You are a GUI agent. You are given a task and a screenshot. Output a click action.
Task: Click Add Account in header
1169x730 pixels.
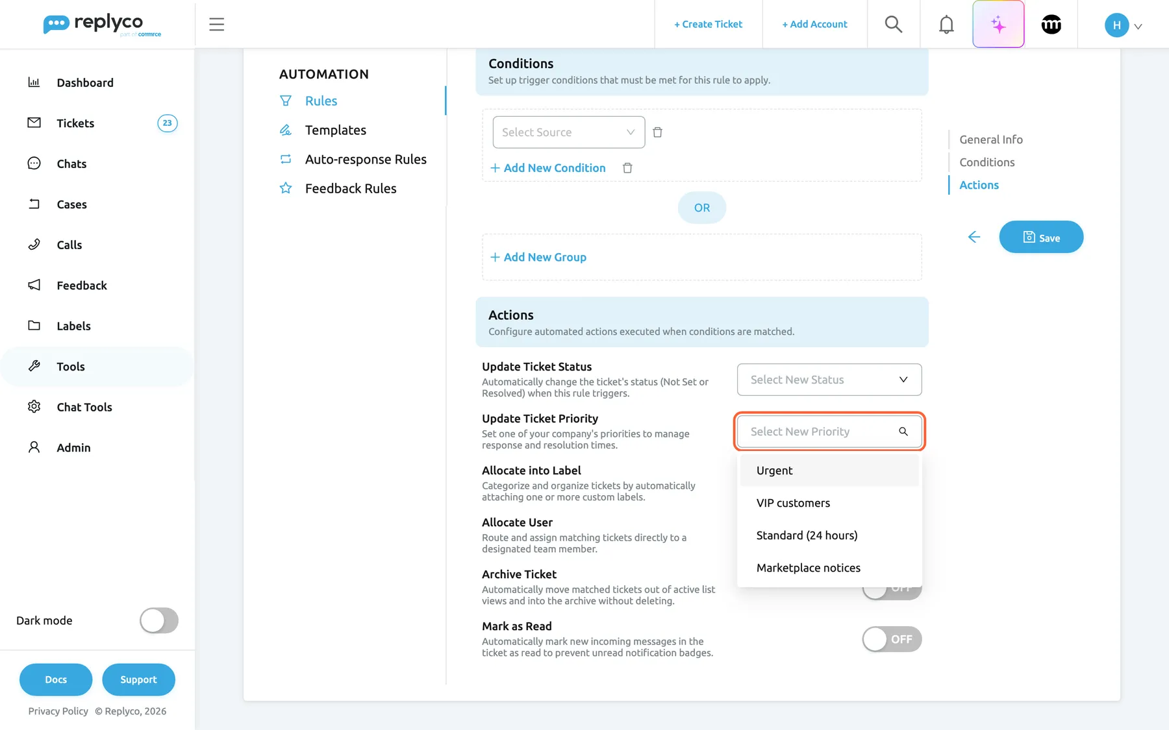coord(814,25)
